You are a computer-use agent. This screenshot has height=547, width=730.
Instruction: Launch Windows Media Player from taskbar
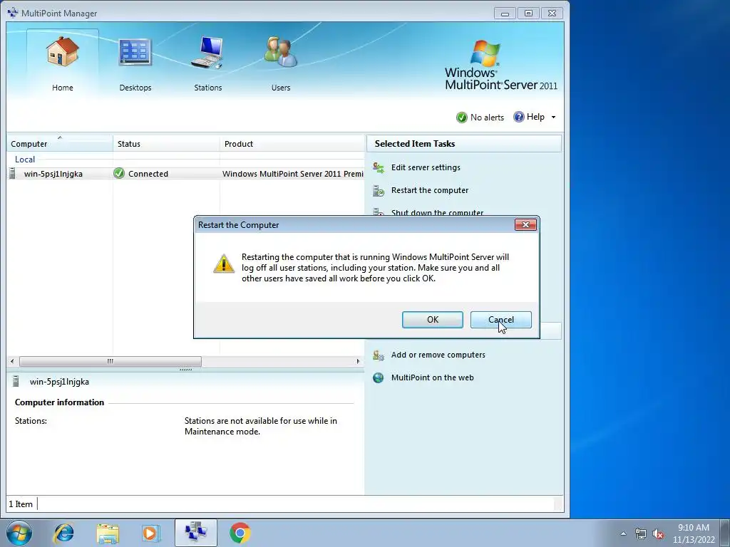(x=150, y=533)
